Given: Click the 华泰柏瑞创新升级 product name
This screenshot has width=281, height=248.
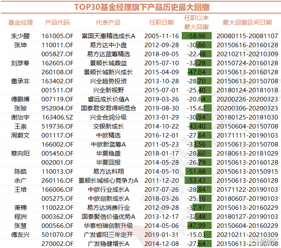Looking at the screenshot, I should coord(108,226).
